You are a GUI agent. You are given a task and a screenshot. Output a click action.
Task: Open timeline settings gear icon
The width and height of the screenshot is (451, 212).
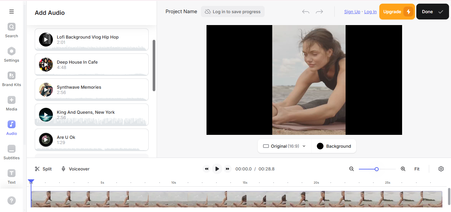click(441, 169)
